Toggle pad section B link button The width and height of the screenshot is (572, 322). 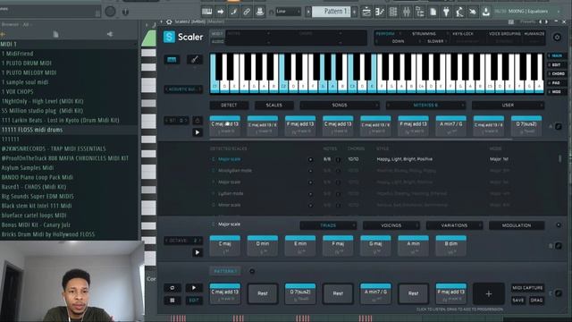click(x=559, y=246)
